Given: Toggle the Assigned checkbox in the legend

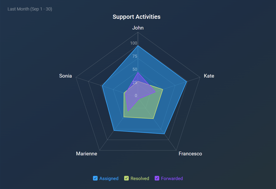Looking at the screenshot, I should coord(95,178).
